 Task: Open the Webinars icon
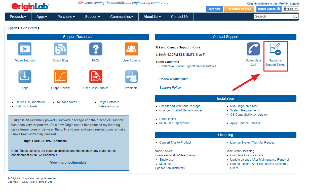[131, 77]
